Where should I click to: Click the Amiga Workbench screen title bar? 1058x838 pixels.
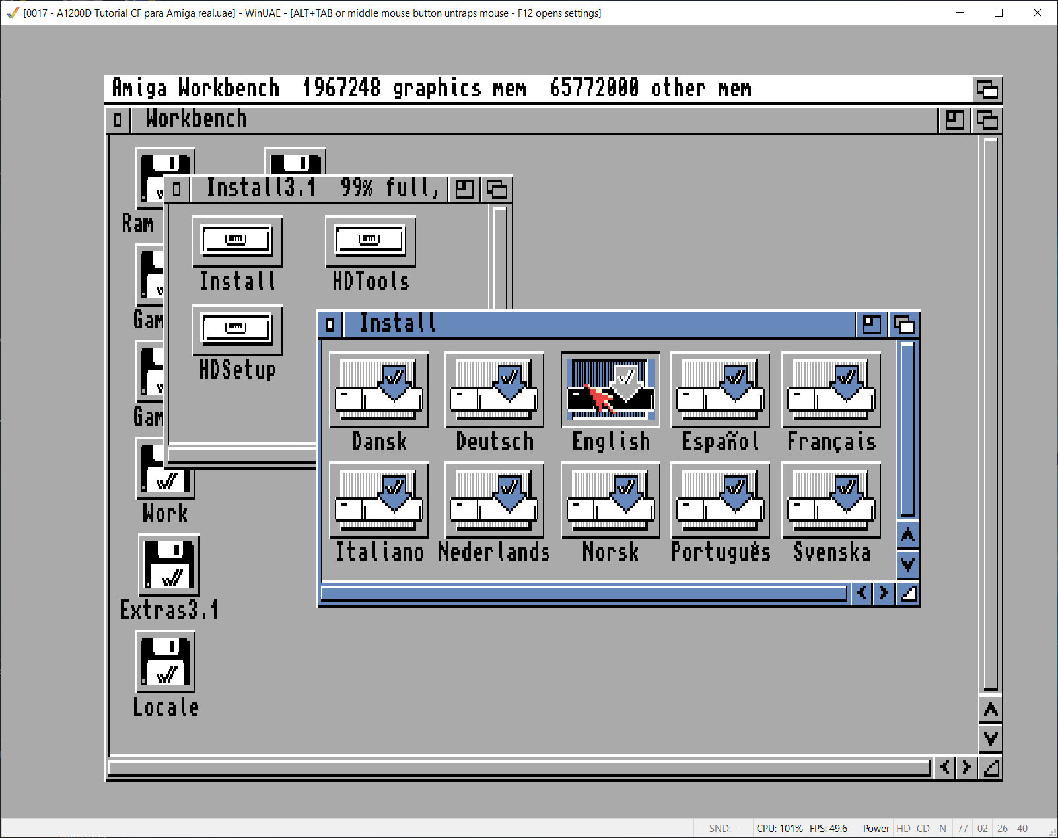(x=538, y=89)
